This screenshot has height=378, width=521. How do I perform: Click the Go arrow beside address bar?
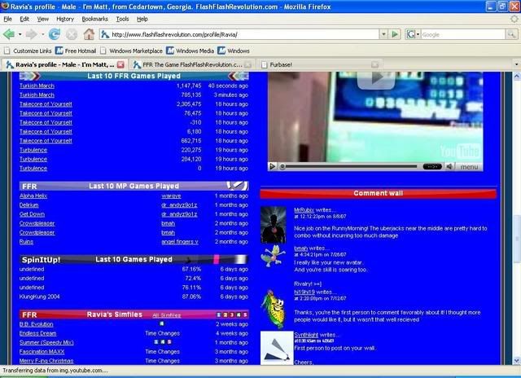click(396, 34)
